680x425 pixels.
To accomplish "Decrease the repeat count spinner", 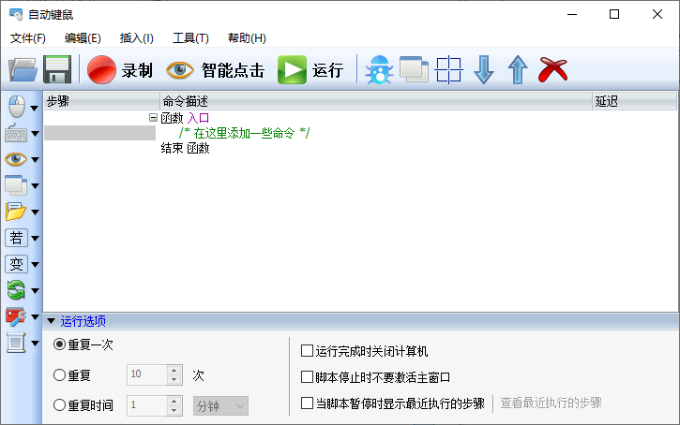I will pyautogui.click(x=174, y=379).
